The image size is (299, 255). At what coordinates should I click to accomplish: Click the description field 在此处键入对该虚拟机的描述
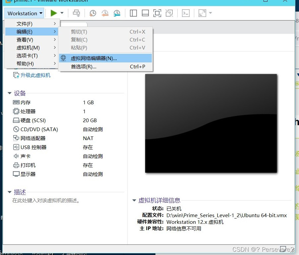pyautogui.click(x=46, y=200)
